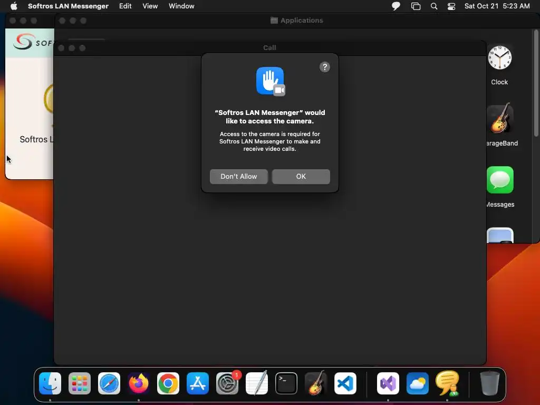
Task: Open TextEdit from the Dock
Action: tap(257, 383)
